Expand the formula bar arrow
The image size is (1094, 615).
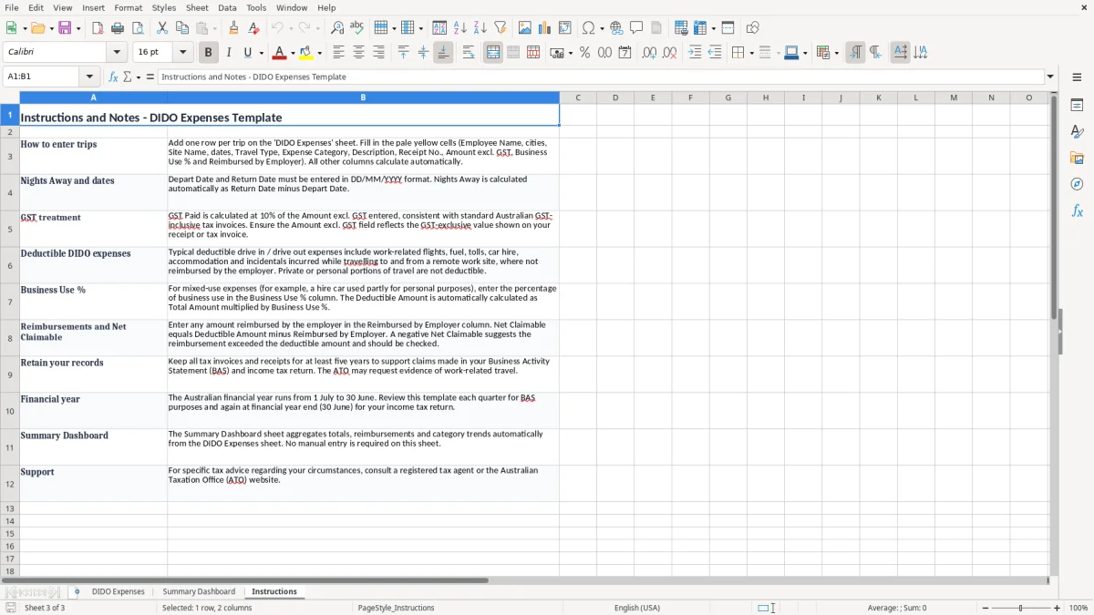pyautogui.click(x=1050, y=77)
